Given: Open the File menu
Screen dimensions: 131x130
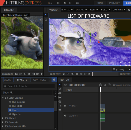Looking at the screenshot, I should pyautogui.click(x=50, y=3).
